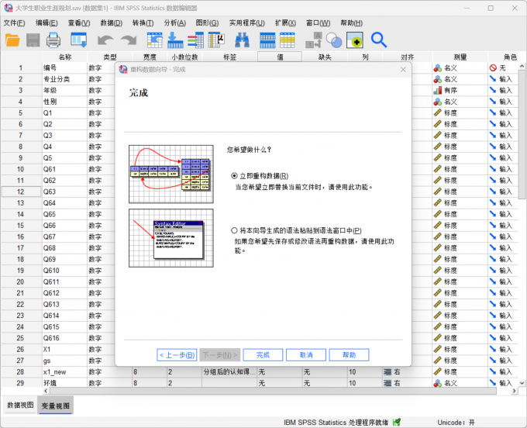The height and width of the screenshot is (428, 527).
Task: Click the Undo arrow icon
Action: click(105, 40)
